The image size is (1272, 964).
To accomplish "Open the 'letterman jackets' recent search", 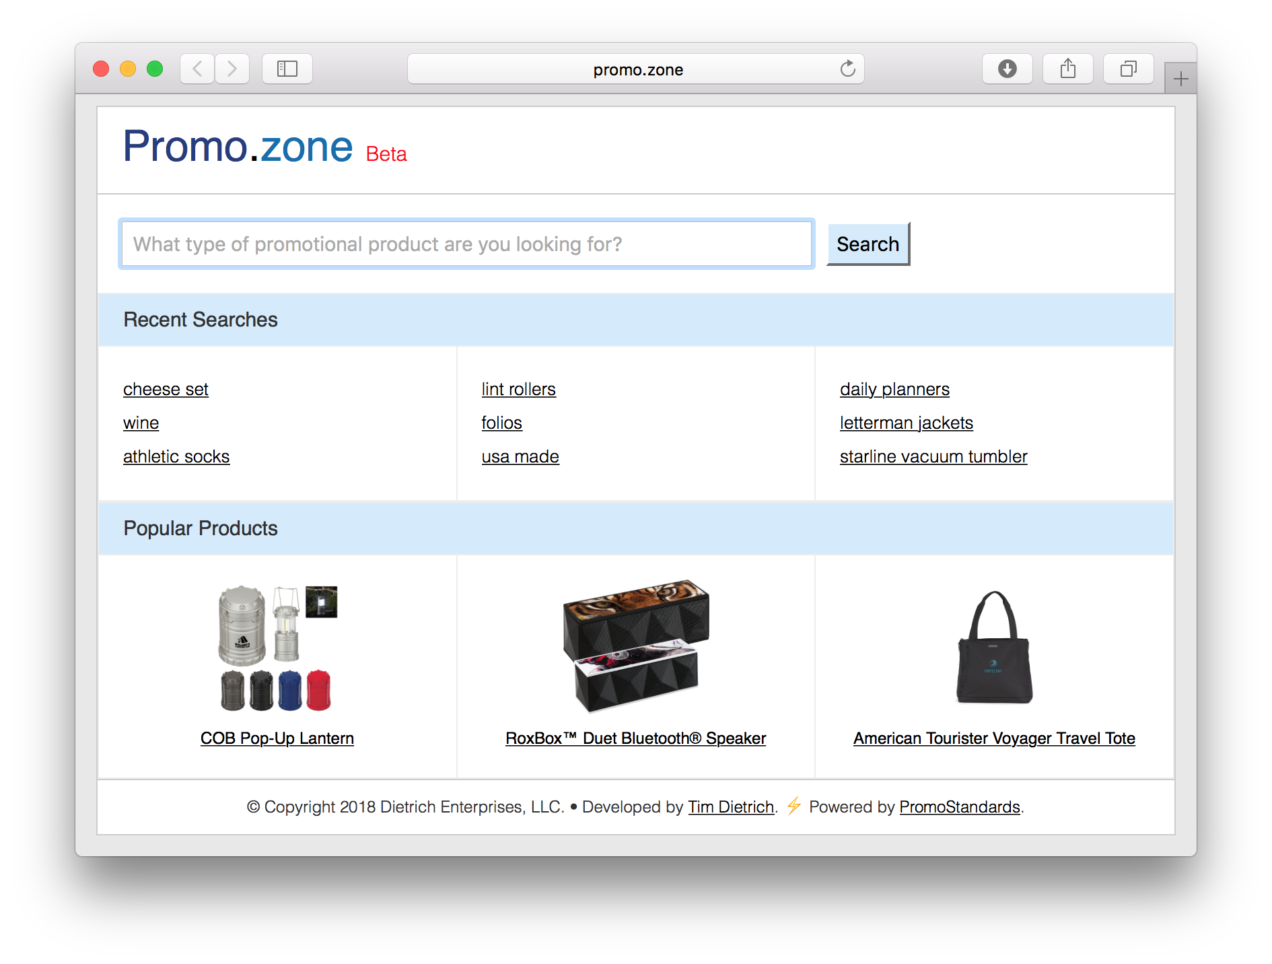I will [907, 423].
